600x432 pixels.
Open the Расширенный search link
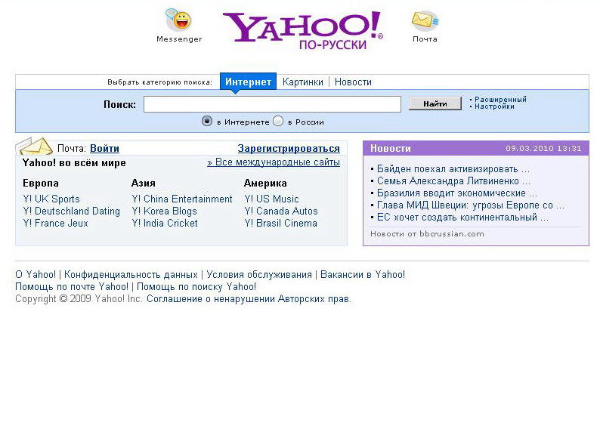pyautogui.click(x=500, y=100)
